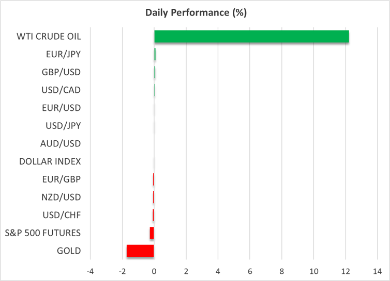Click the USD/JPY category label
The image size is (390, 281).
tap(63, 126)
